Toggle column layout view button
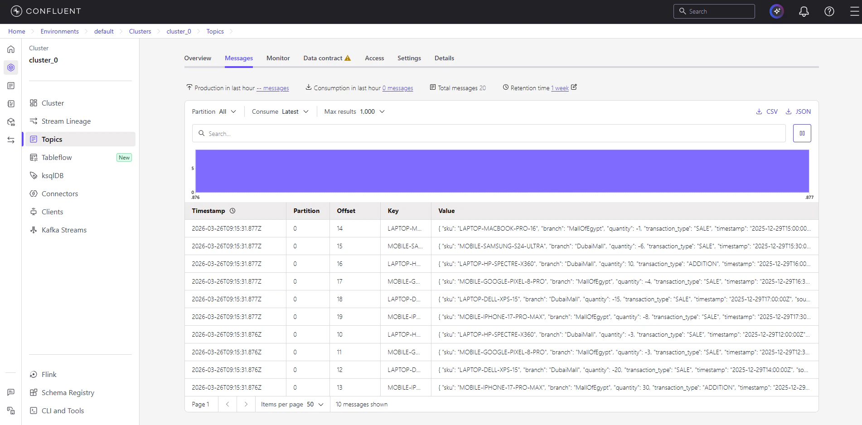Viewport: 862px width, 425px height. 802,133
